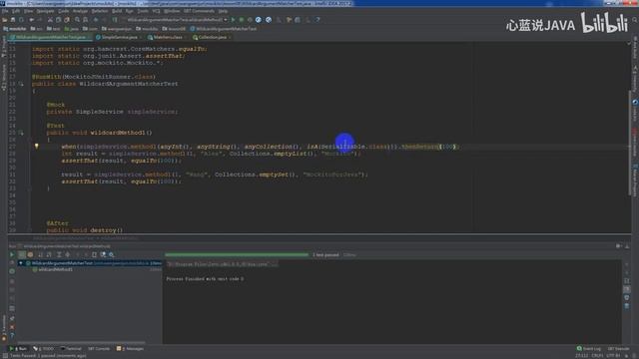
Task: Click the red Close icon in Run panel sidebar
Action: click(12, 327)
